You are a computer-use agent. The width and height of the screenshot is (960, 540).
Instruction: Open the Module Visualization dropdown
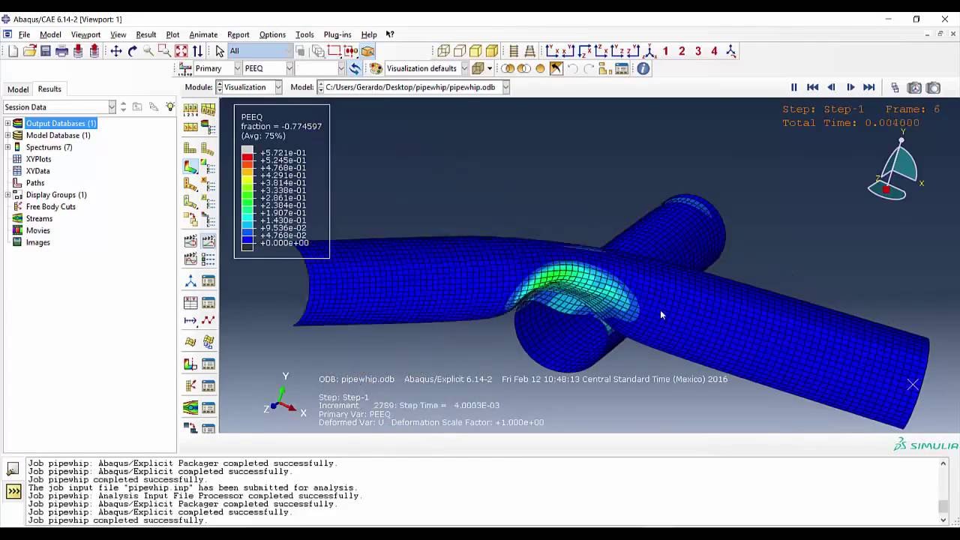[x=277, y=87]
